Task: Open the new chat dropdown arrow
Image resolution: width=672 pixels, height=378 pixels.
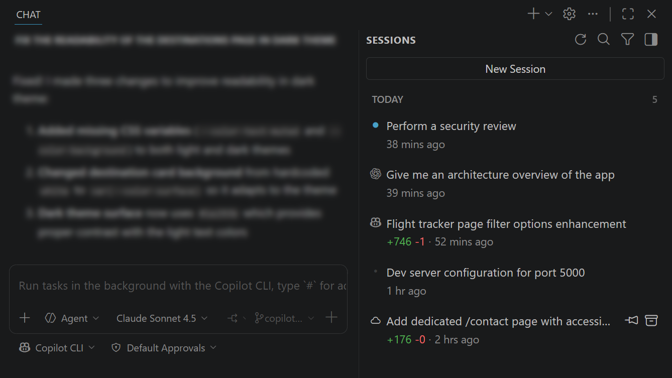Action: [x=548, y=14]
